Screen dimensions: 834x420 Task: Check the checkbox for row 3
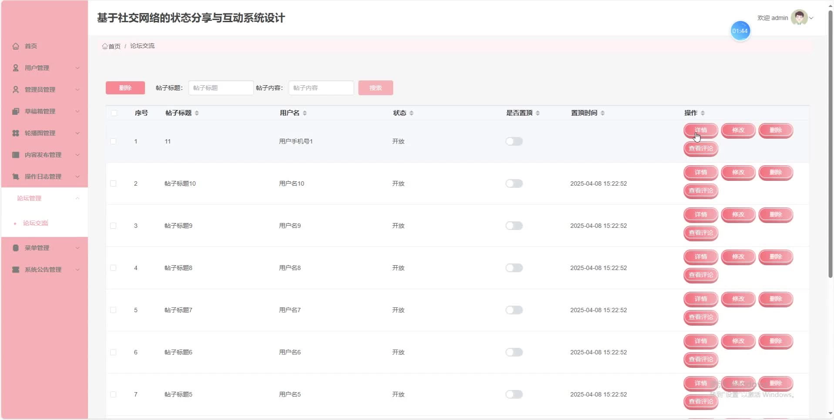[x=113, y=226]
